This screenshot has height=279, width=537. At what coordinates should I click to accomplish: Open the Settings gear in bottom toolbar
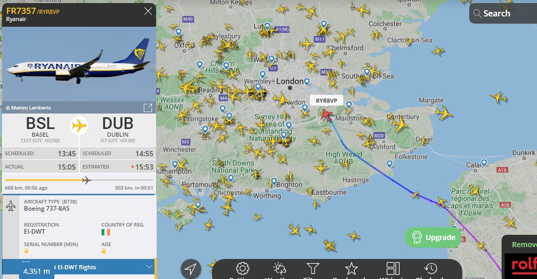pos(242,269)
